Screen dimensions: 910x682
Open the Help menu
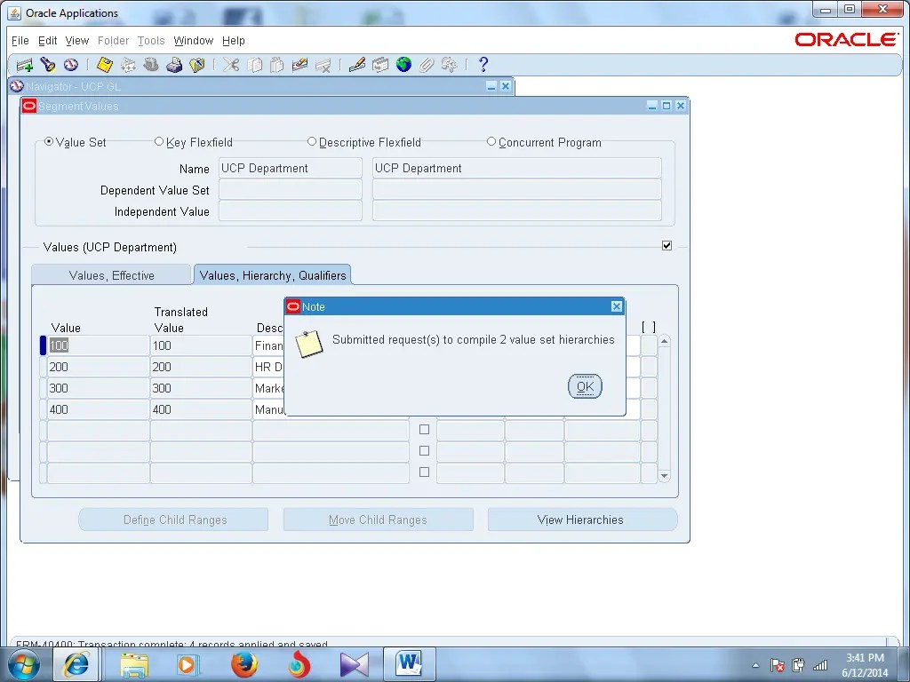click(x=234, y=41)
